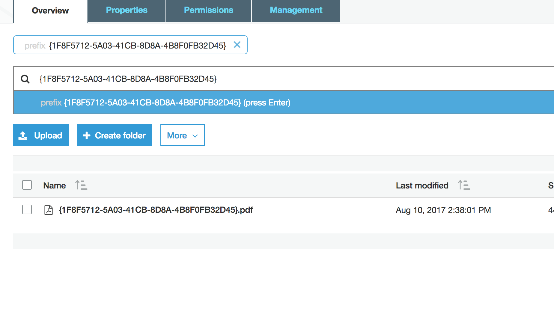The image size is (554, 323).
Task: Click the plus icon inside Create folder button
Action: (x=87, y=135)
